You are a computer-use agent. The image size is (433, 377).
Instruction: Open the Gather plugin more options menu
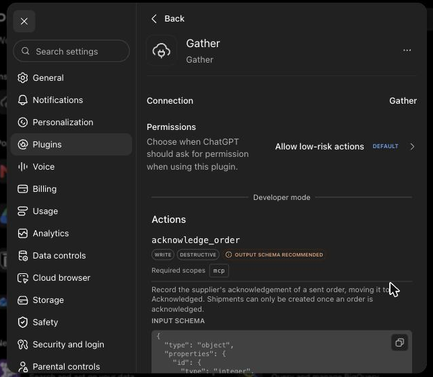click(x=407, y=50)
